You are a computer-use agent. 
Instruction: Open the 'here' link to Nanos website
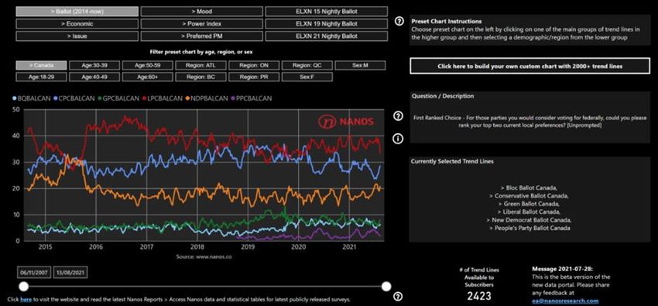pyautogui.click(x=26, y=300)
